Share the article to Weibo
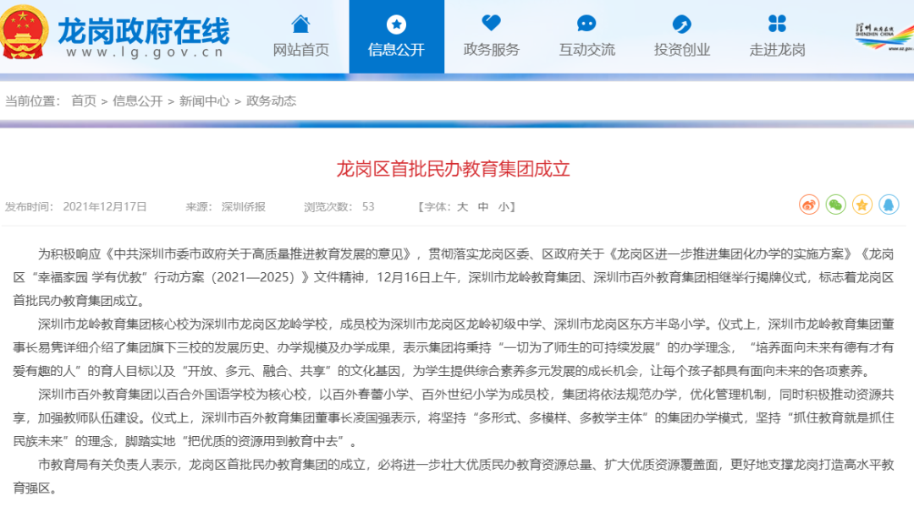The height and width of the screenshot is (507, 914). pos(809,204)
